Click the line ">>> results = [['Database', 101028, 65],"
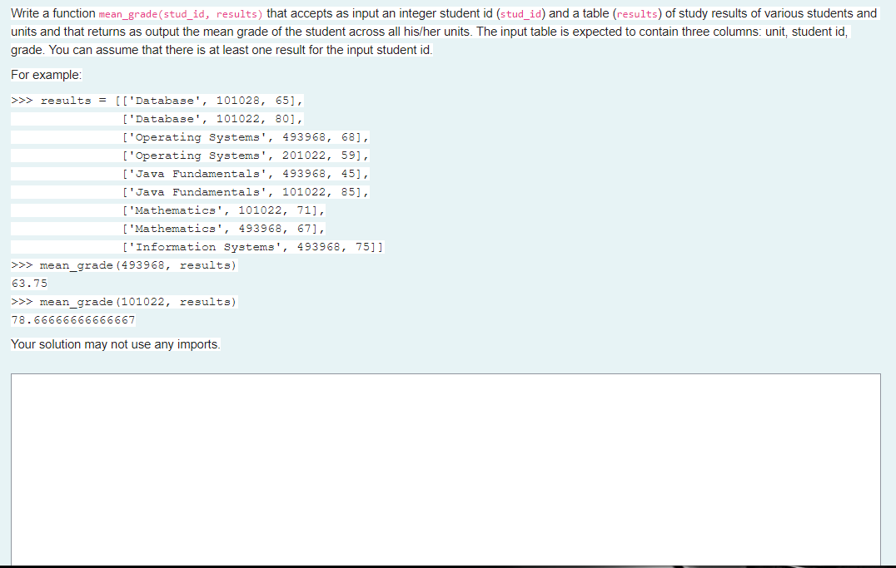Viewport: 896px width, 568px height. (157, 101)
